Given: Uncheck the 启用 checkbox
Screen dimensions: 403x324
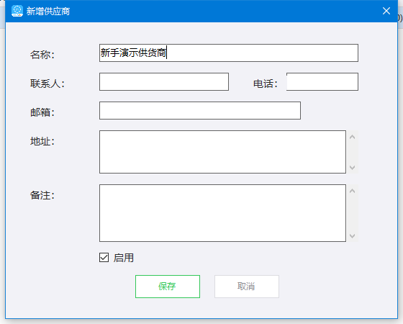Looking at the screenshot, I should (104, 258).
